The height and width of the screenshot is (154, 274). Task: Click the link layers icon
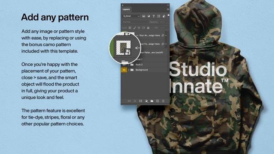pos(129,101)
